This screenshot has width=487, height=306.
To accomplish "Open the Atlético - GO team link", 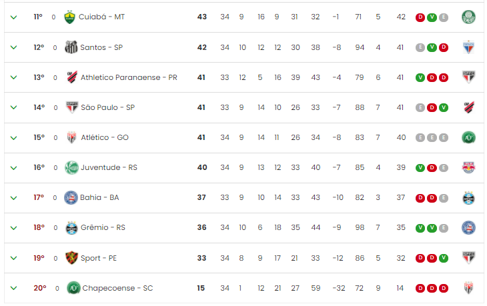I will coord(105,137).
